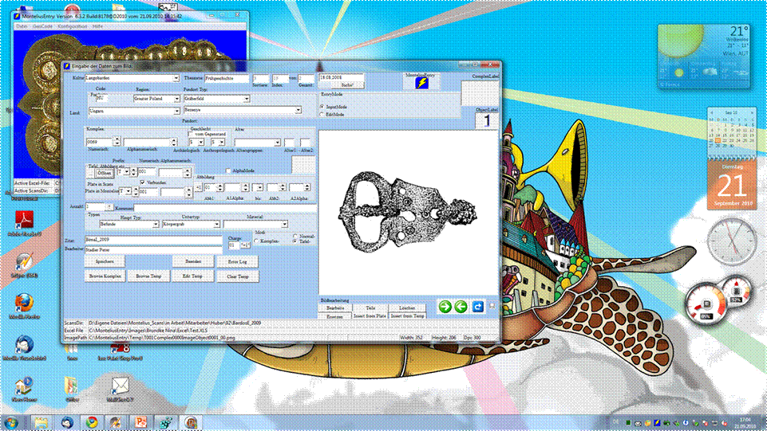Click the green right arrow next-image icon
This screenshot has width=767, height=431.
click(x=445, y=307)
